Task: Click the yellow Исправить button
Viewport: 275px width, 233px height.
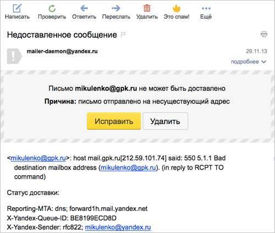Action: (114, 121)
